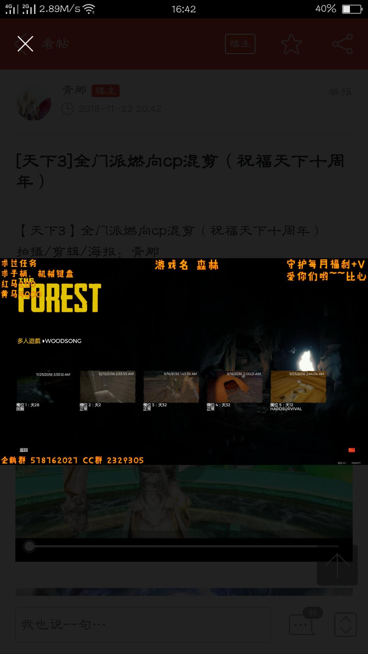Select the 9/23/2018 2:44:04 AM save date

(307, 374)
